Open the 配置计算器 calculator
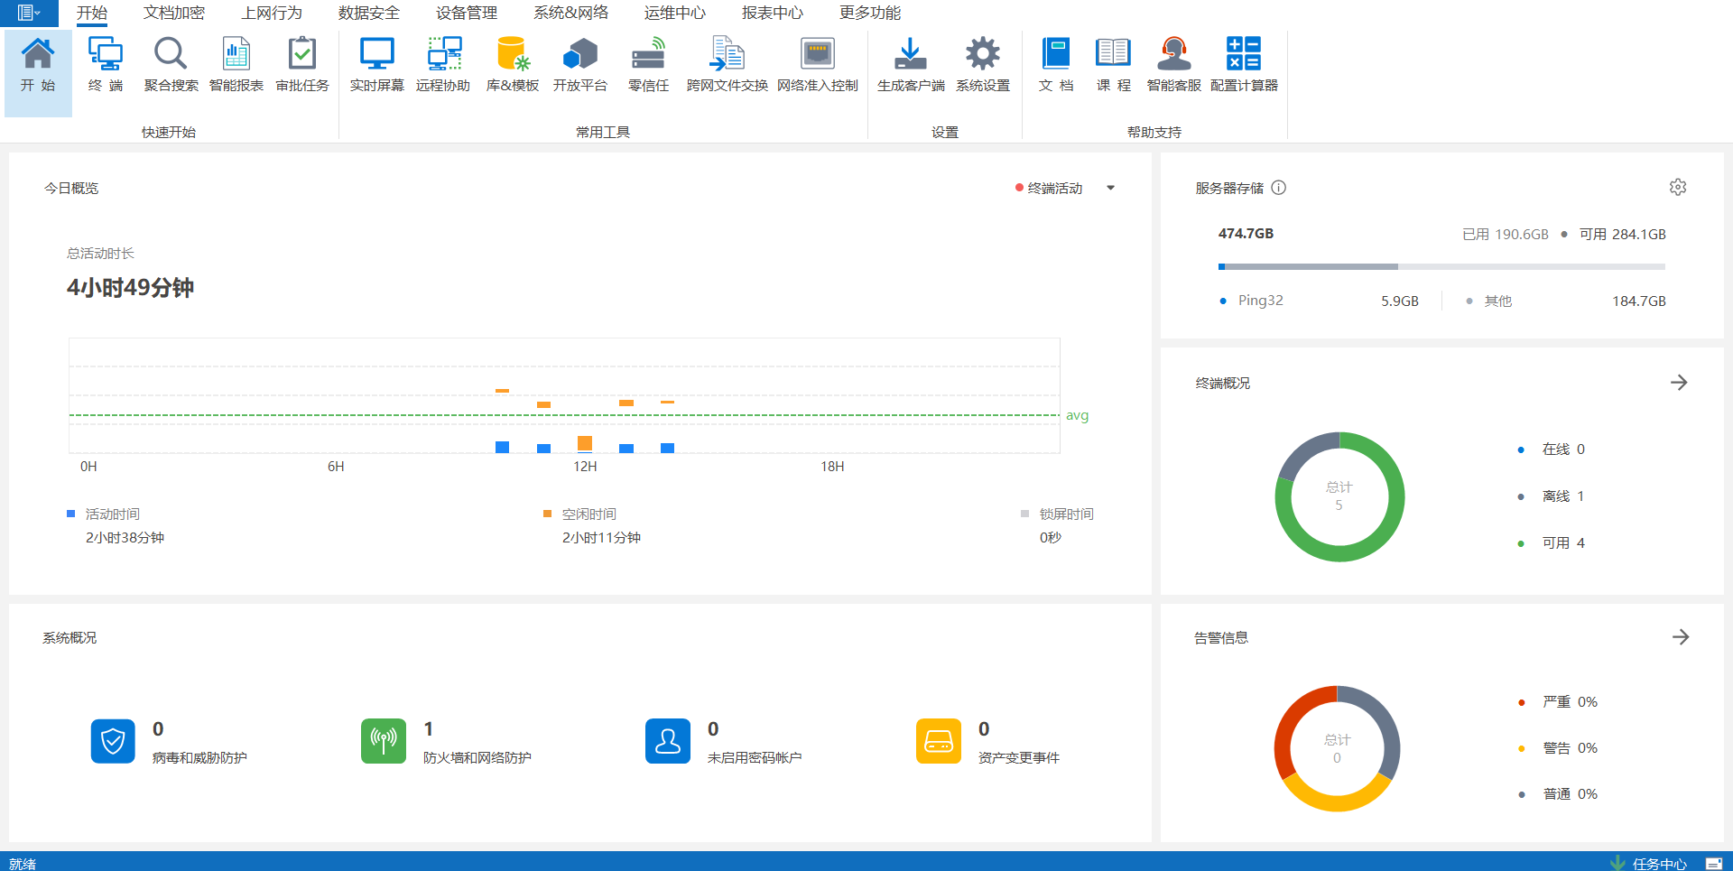This screenshot has width=1733, height=871. click(1243, 64)
